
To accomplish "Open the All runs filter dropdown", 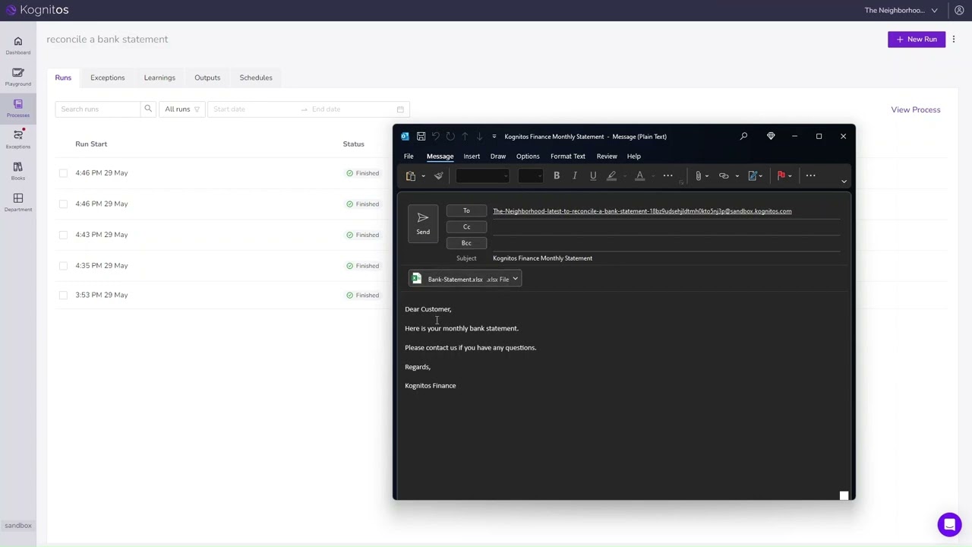I will 181,109.
